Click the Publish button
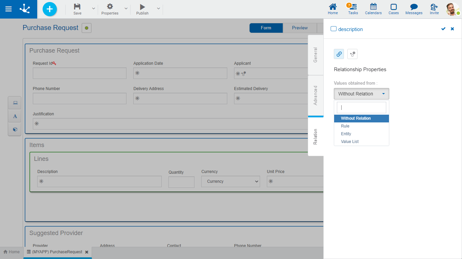The width and height of the screenshot is (462, 259). pos(142,9)
